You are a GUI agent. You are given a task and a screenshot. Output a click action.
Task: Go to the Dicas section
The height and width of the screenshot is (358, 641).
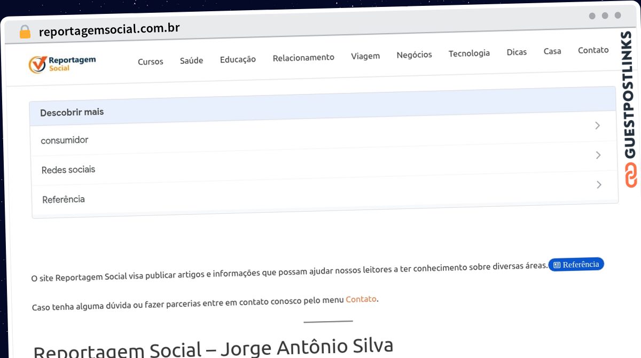coord(517,52)
